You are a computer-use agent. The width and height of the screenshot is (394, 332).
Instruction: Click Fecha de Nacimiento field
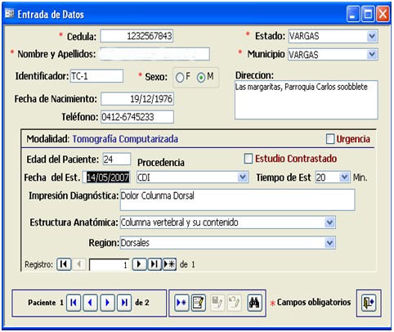(137, 99)
